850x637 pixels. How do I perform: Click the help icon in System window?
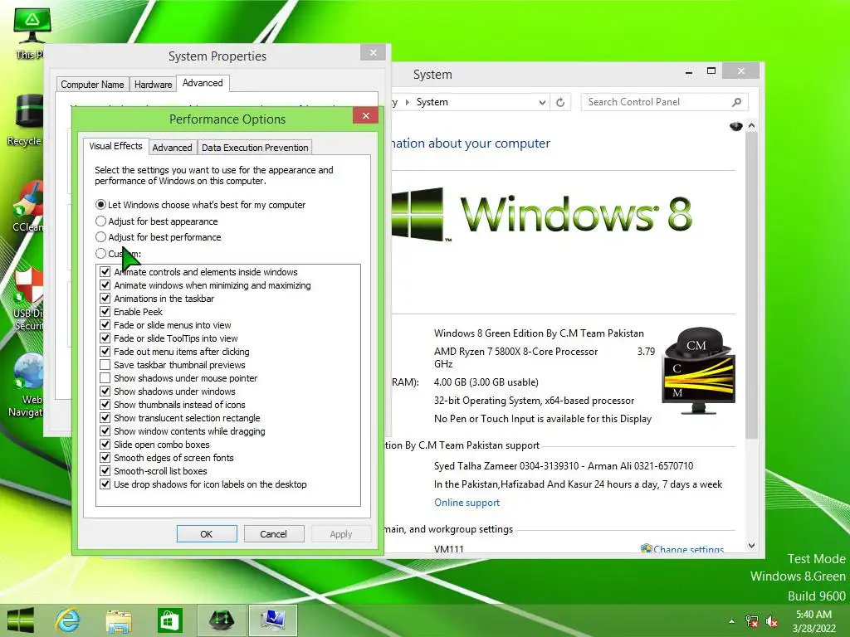(735, 126)
